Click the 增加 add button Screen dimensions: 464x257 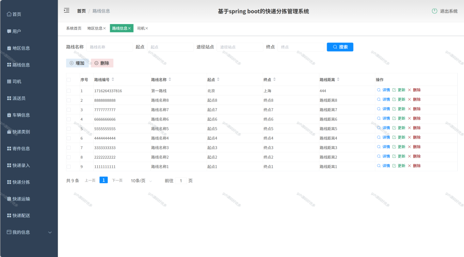tap(77, 63)
